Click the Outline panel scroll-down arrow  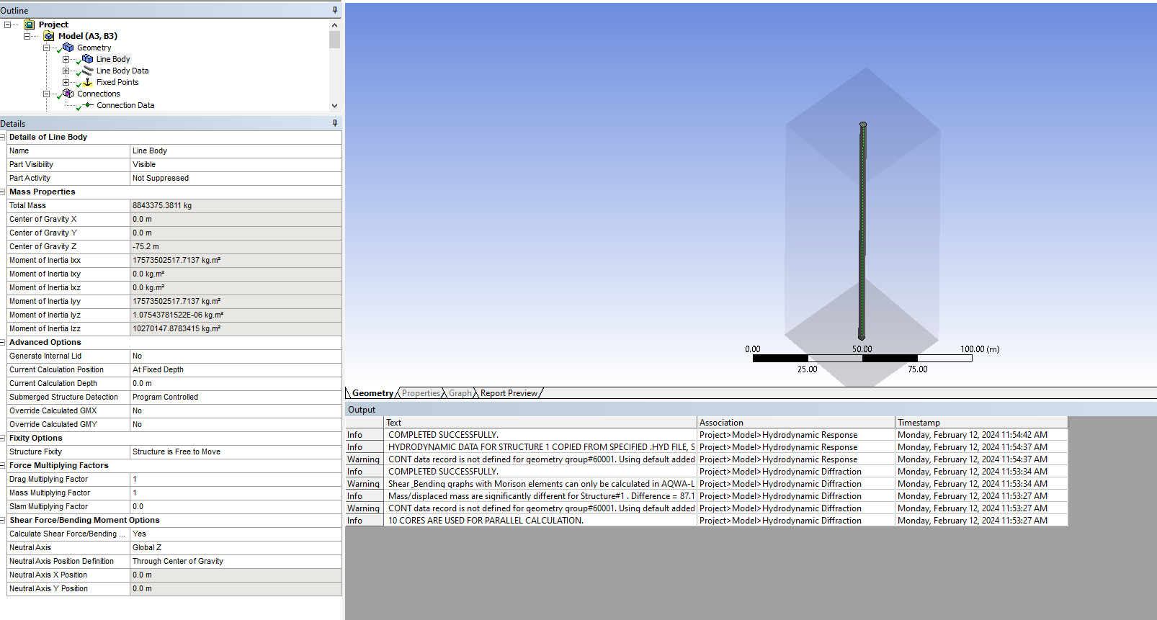pyautogui.click(x=334, y=106)
